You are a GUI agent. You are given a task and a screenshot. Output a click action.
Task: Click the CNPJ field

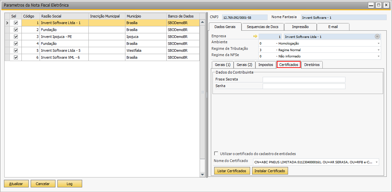245,17
